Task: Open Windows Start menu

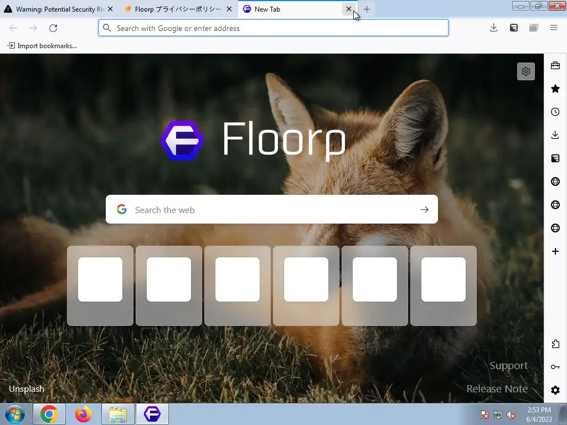Action: (x=14, y=414)
